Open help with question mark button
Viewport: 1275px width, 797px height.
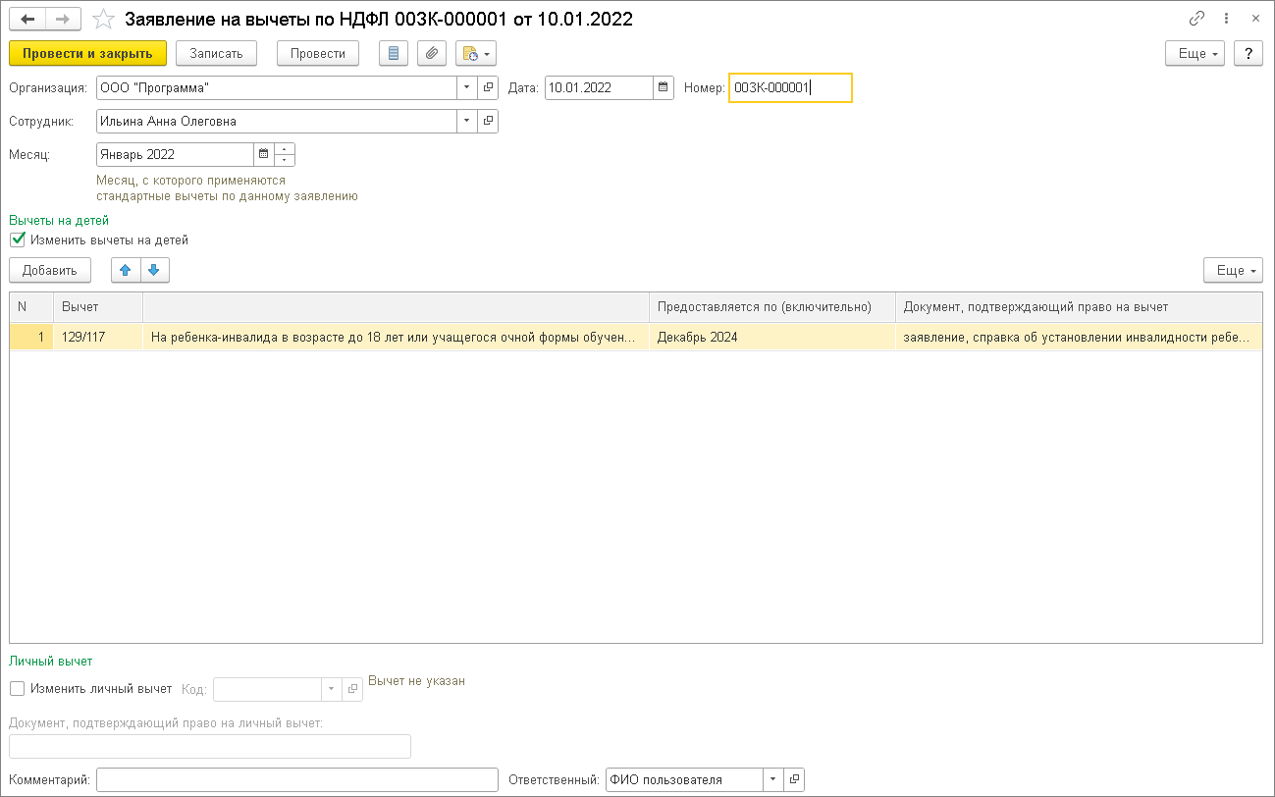(x=1248, y=53)
